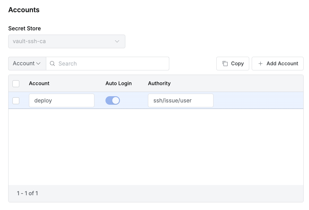Focus the Search text field
Viewport: 309px width, 210px height.
coord(112,64)
